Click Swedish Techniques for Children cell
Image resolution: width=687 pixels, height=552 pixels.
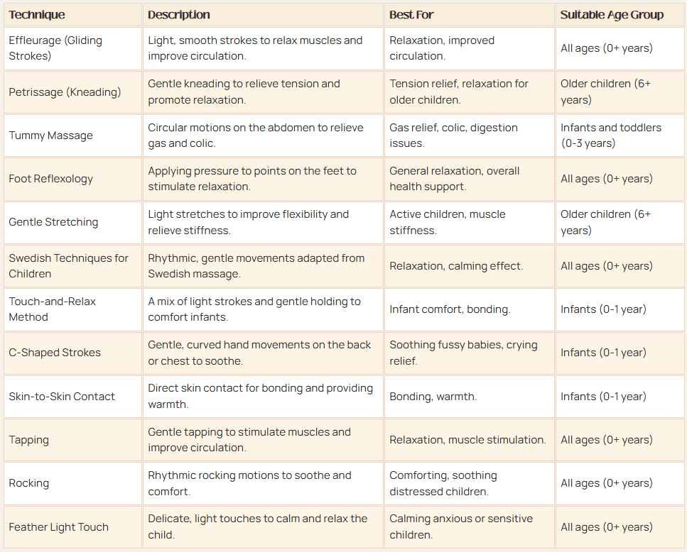click(x=68, y=266)
